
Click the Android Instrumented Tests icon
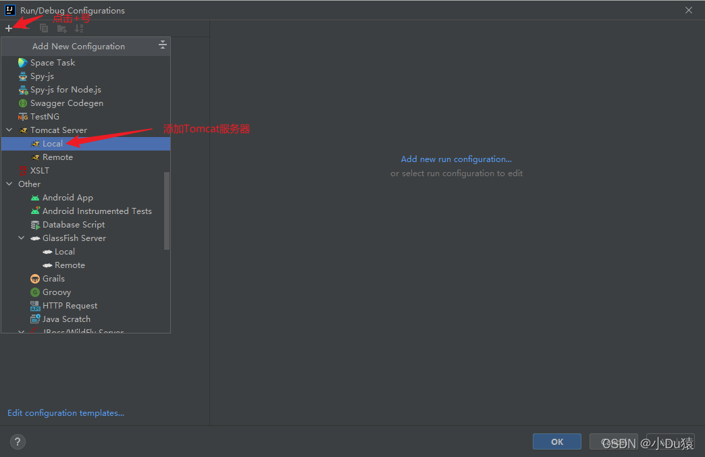[35, 211]
